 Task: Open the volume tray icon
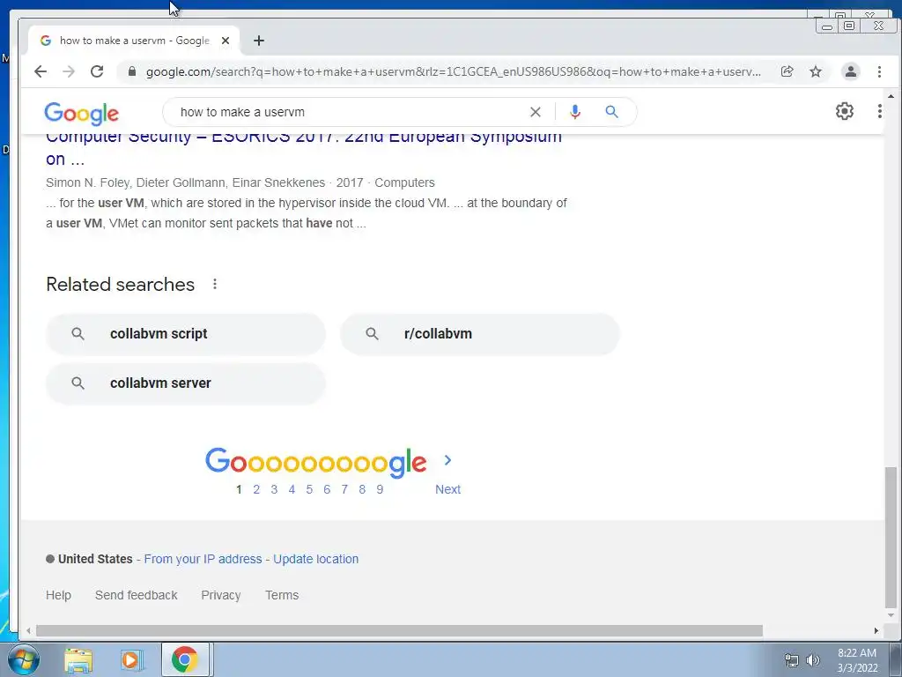[813, 660]
